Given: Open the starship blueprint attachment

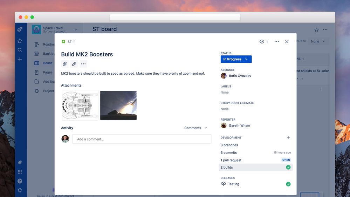Looking at the screenshot, I should coord(80,106).
